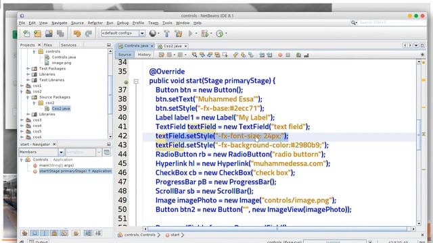
Task: Click the New Project toolbar icon
Action: point(38,34)
